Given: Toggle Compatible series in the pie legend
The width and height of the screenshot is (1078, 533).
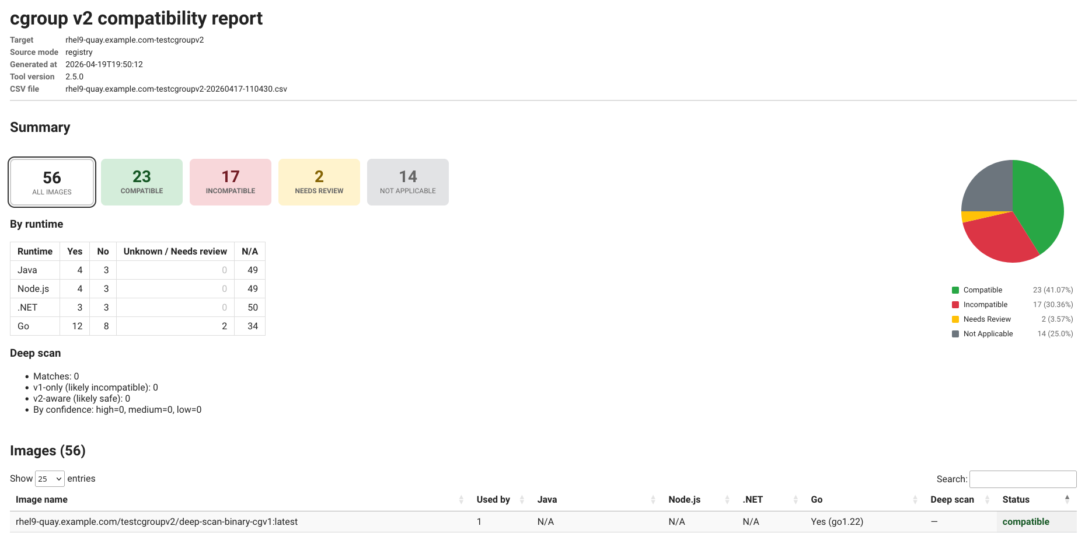Looking at the screenshot, I should pyautogui.click(x=982, y=290).
